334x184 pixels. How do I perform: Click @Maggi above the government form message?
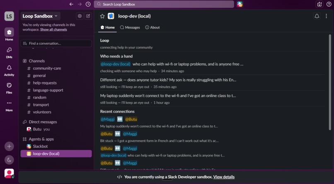130,134
